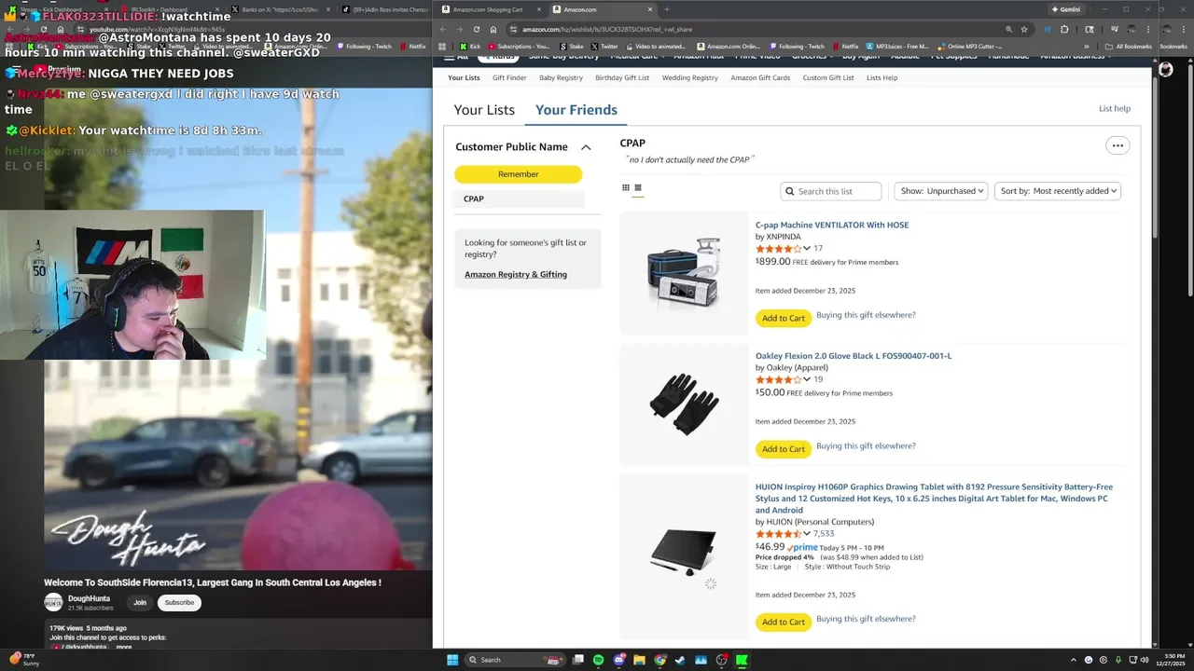Screen dimensions: 1194x671
Task: Open Custom Gift List menu item
Action: [828, 77]
